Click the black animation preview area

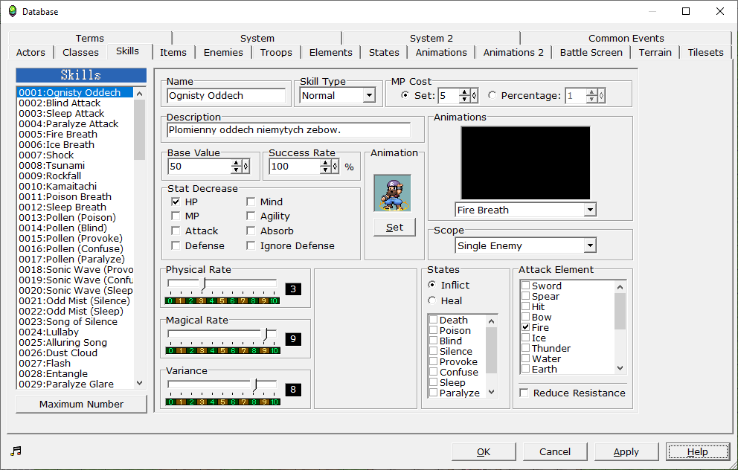coord(525,163)
